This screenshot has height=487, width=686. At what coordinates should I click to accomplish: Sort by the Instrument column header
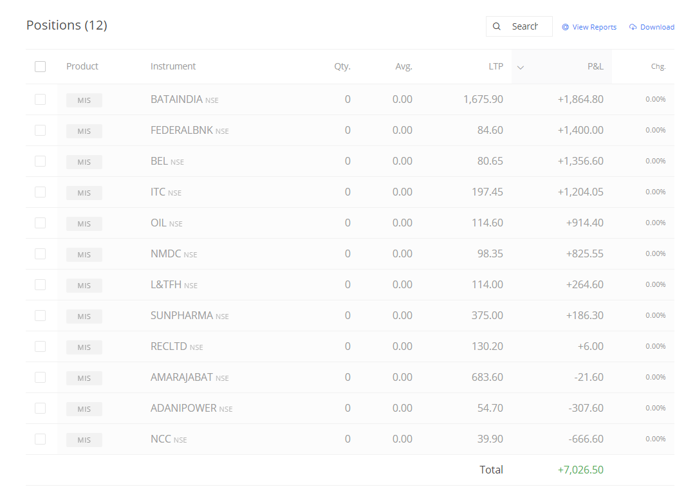point(173,66)
